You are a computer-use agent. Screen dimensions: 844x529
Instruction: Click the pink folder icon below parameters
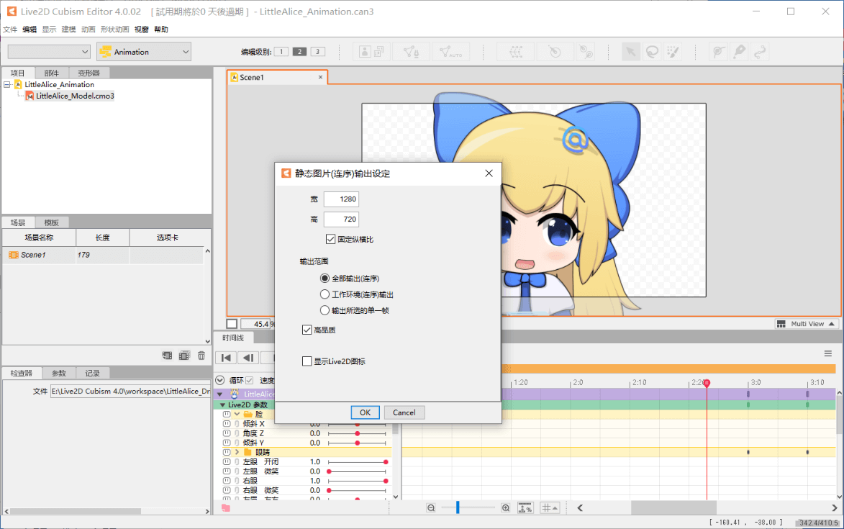coord(226,508)
